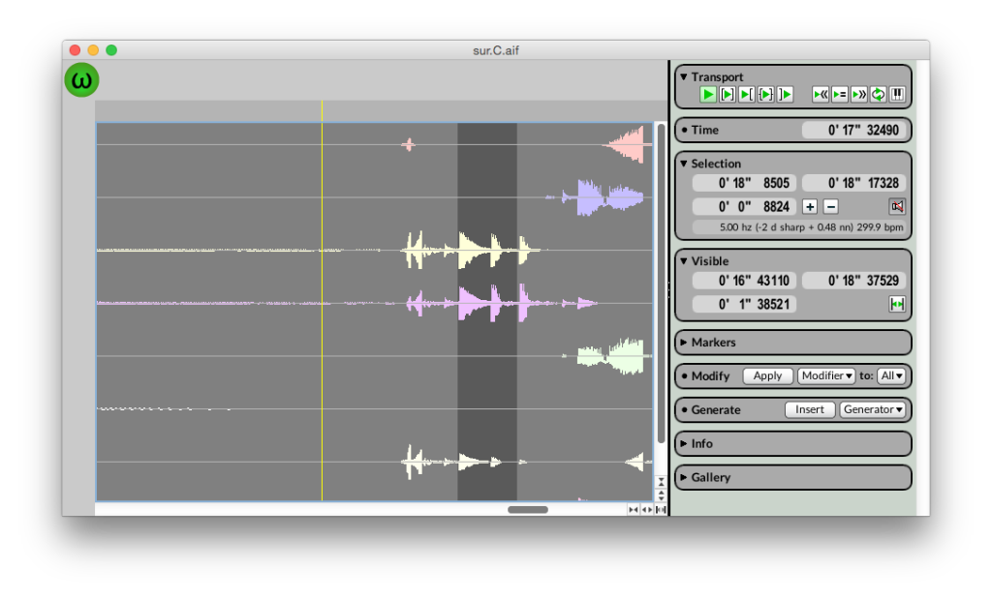Toggle loop playback in Transport
Image resolution: width=992 pixels, height=600 pixels.
point(878,94)
